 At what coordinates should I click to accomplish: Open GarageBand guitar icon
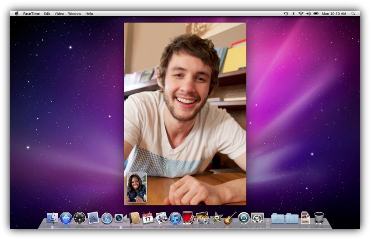tap(230, 218)
